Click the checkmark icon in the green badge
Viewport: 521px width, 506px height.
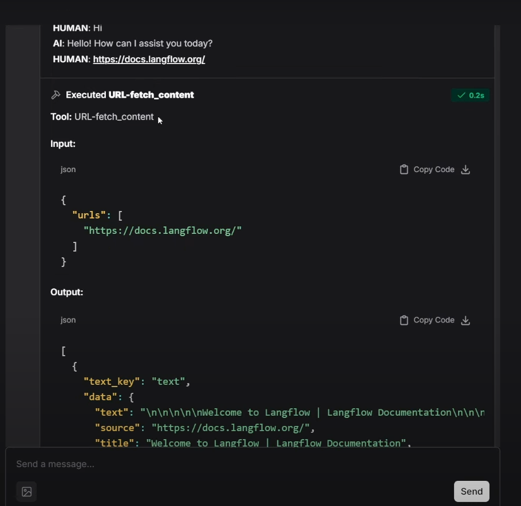point(461,95)
